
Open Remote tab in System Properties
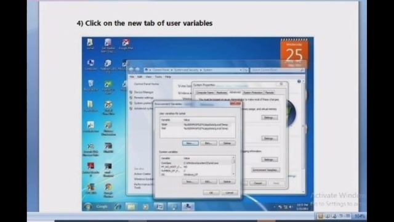pyautogui.click(x=270, y=92)
